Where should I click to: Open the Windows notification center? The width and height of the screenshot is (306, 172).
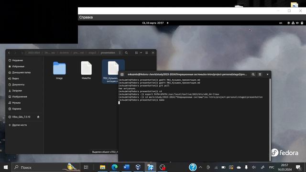pos(298,167)
